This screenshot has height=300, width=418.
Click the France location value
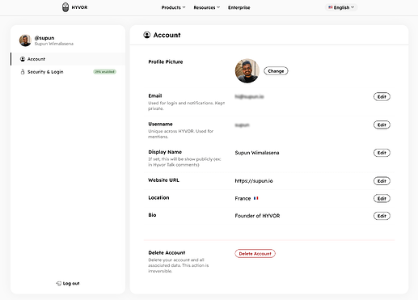point(243,198)
